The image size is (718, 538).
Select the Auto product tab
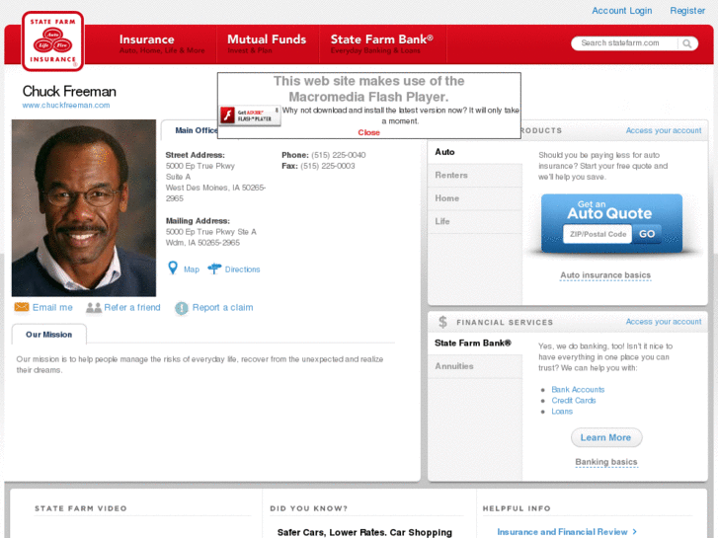coord(475,152)
